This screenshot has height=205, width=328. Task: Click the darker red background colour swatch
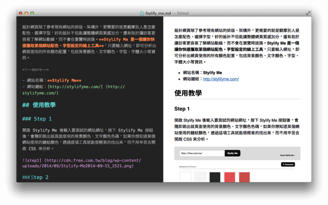[x=244, y=177]
